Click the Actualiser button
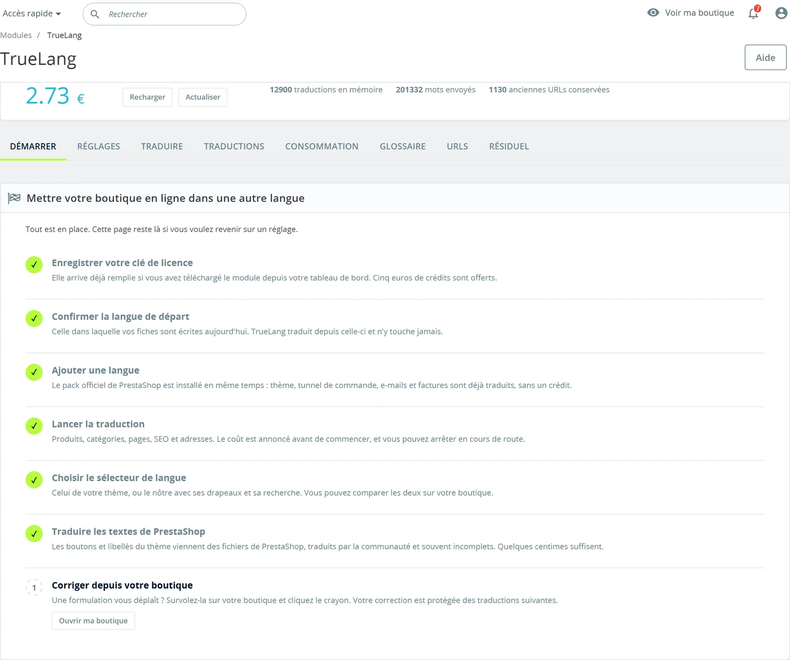This screenshot has width=790, height=660. click(203, 97)
